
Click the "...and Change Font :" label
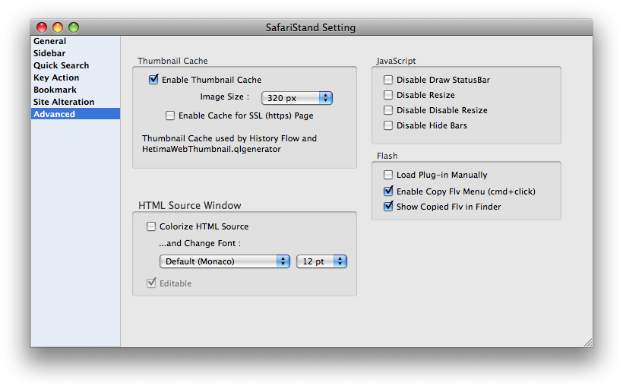[x=200, y=243]
